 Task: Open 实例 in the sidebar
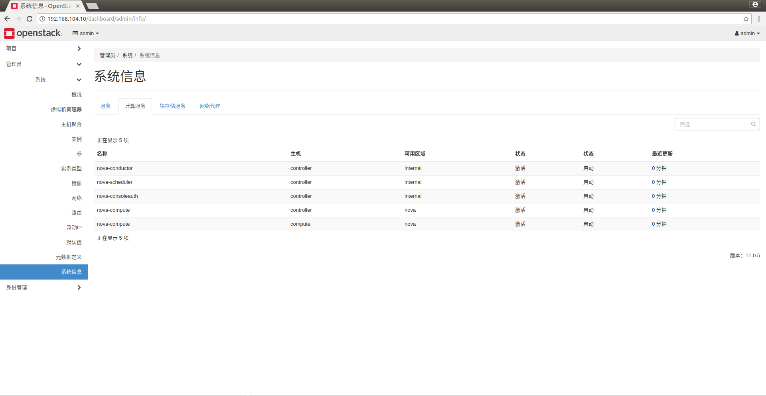click(x=77, y=139)
